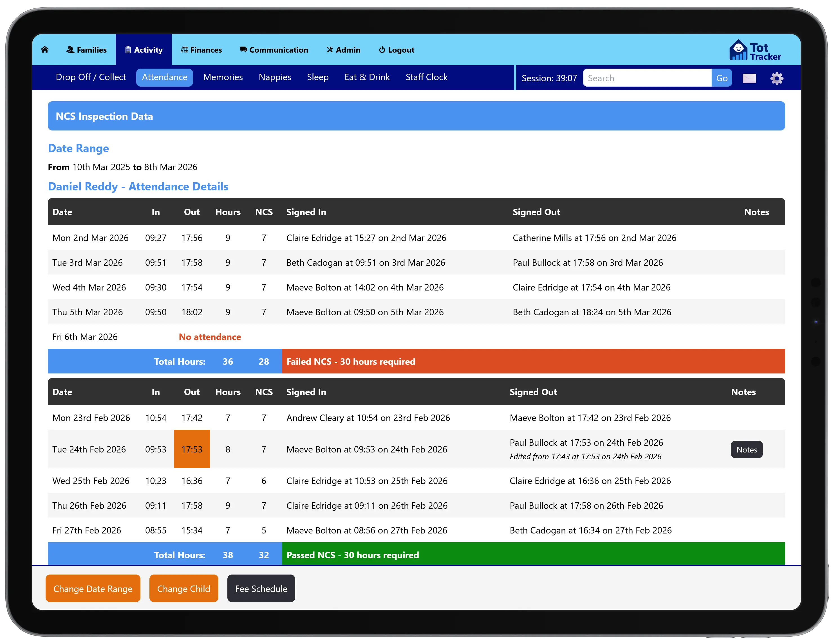Click the Change Child button
The image size is (833, 644).
click(183, 588)
